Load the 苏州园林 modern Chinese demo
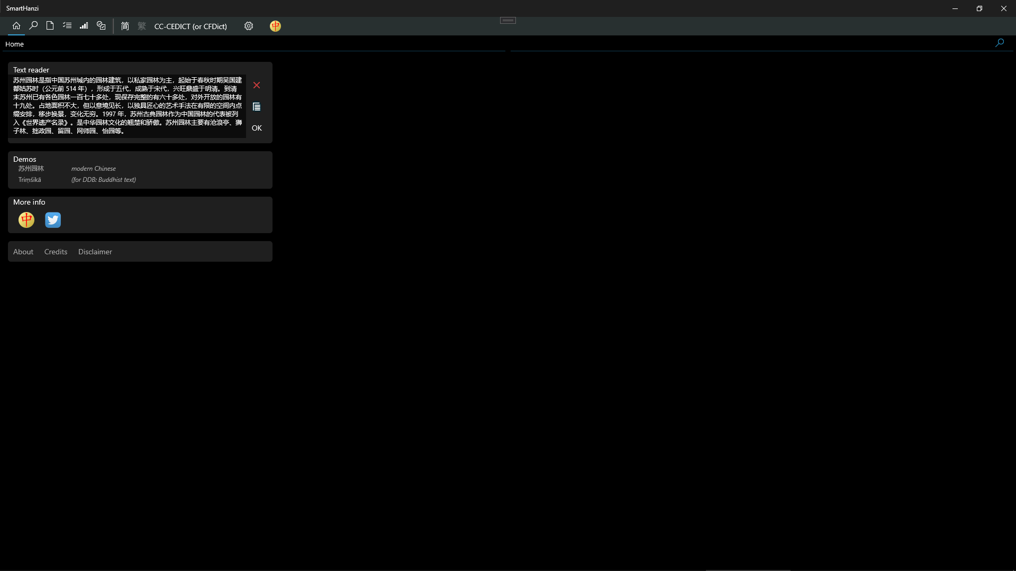The image size is (1016, 571). tap(31, 169)
